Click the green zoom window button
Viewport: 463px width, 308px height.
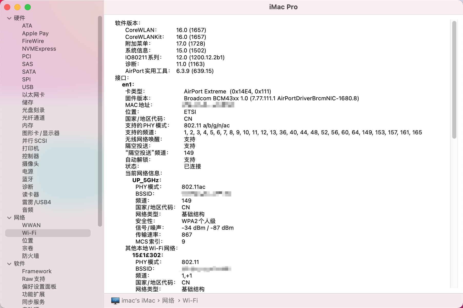click(x=28, y=7)
